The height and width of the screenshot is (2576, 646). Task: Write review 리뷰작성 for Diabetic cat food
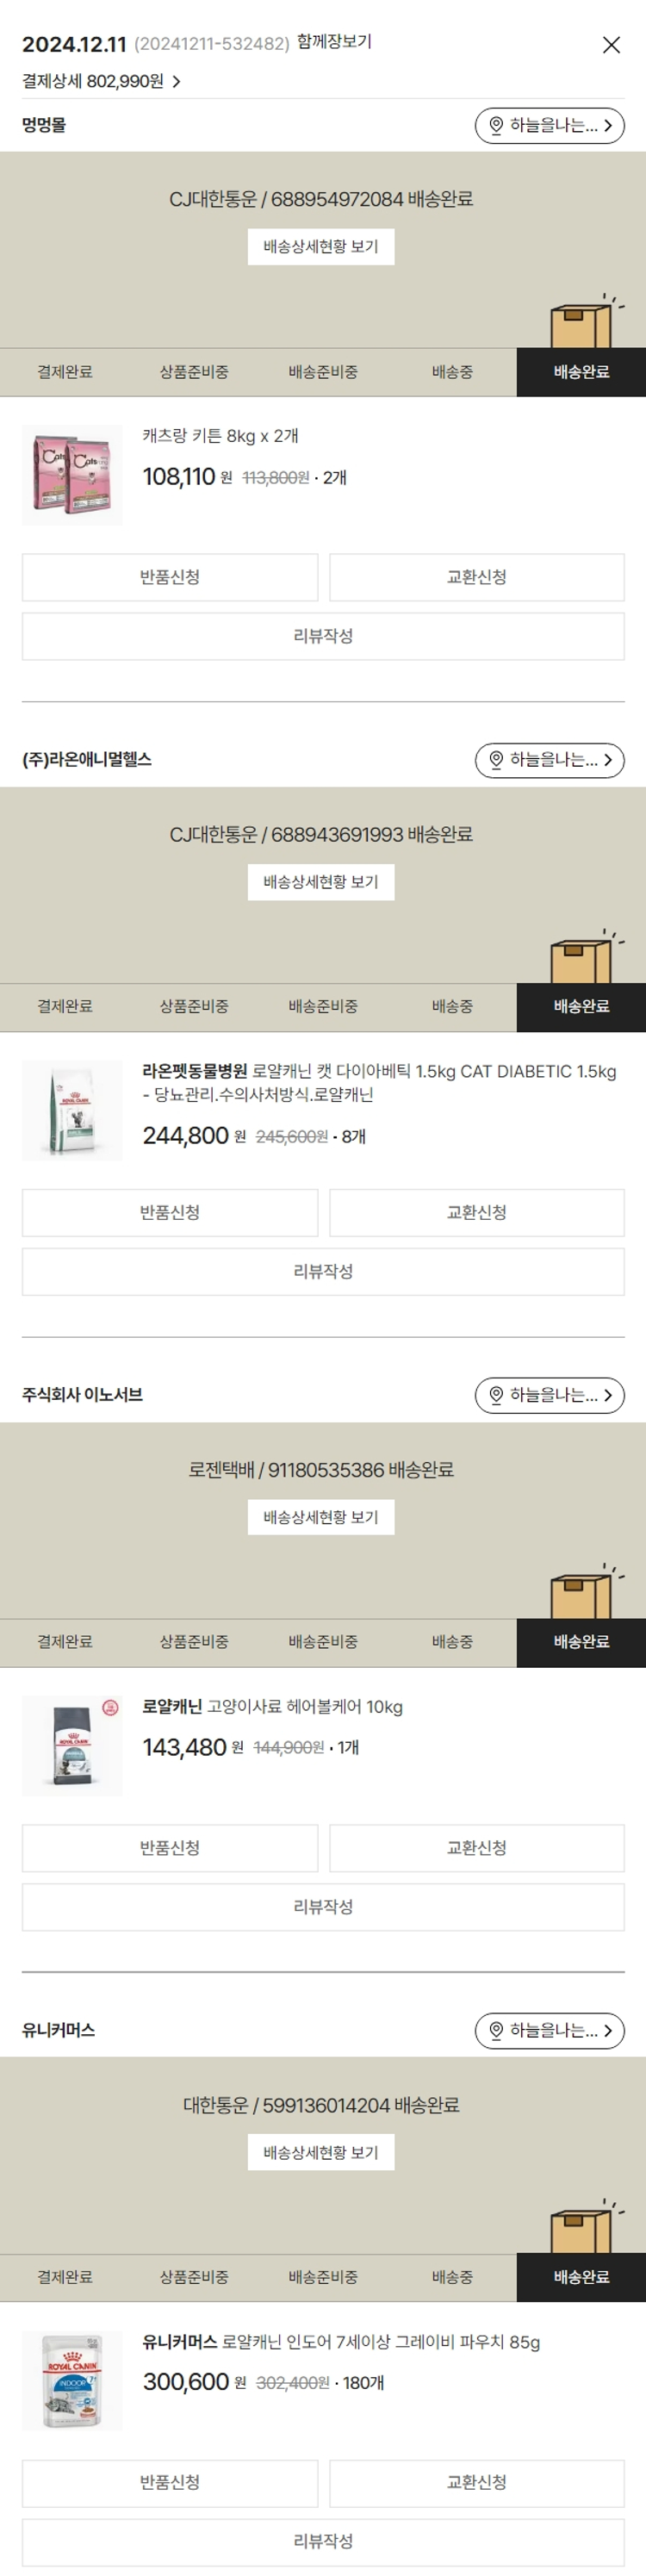point(323,1271)
